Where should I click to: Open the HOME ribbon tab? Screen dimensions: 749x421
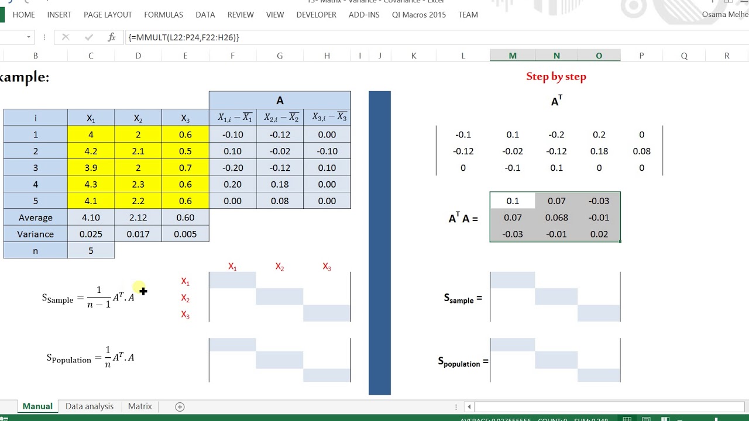[x=24, y=15]
